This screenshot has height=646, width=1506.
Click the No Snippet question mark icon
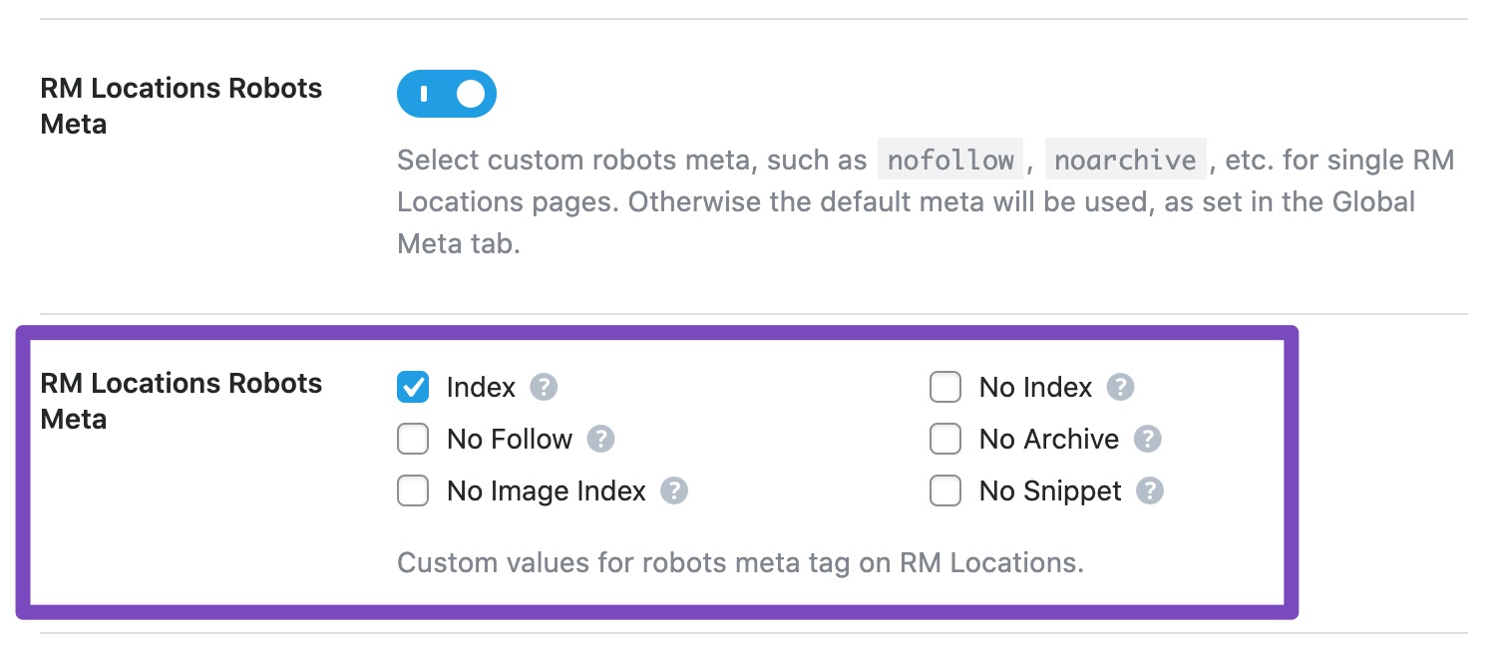[x=1152, y=490]
